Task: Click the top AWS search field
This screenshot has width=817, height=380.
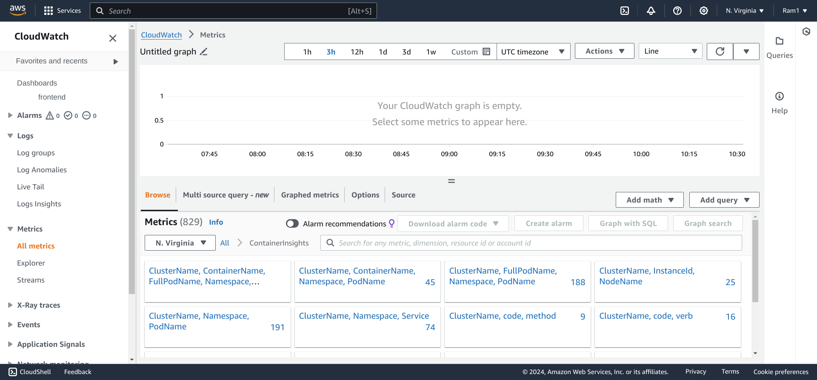Action: click(x=233, y=11)
